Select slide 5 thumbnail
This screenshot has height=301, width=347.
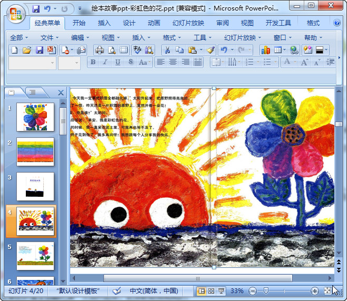tap(35, 256)
